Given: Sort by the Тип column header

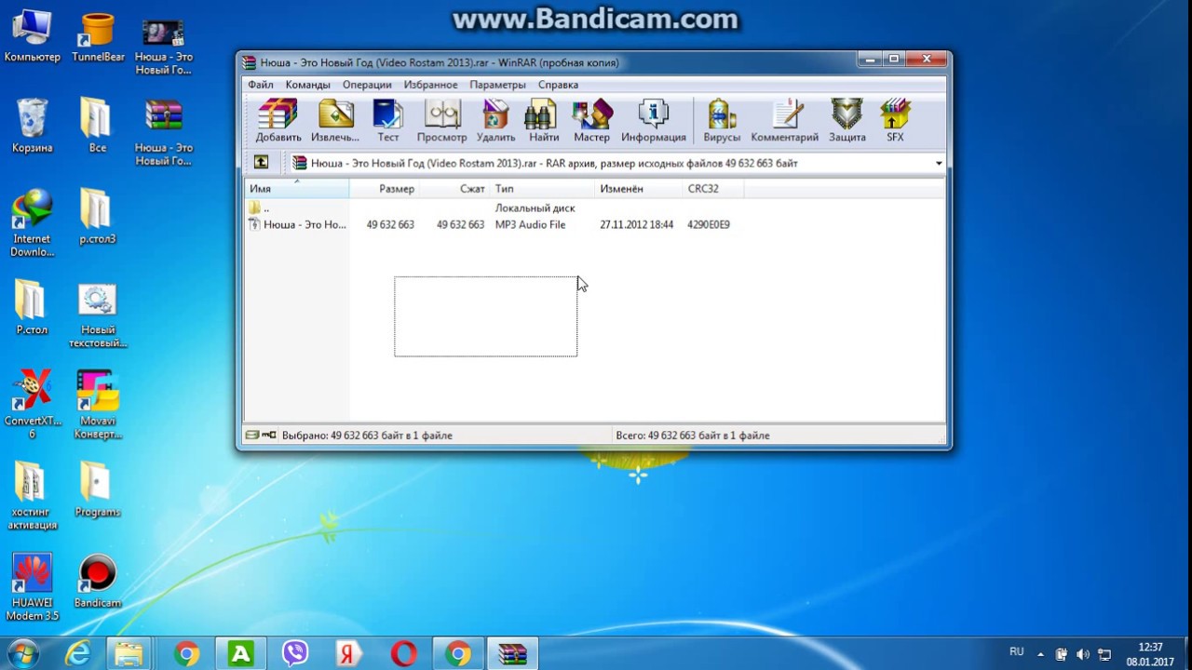Looking at the screenshot, I should (543, 189).
